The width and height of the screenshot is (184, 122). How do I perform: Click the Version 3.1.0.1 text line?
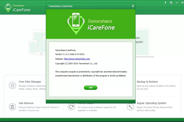[x=70, y=54]
